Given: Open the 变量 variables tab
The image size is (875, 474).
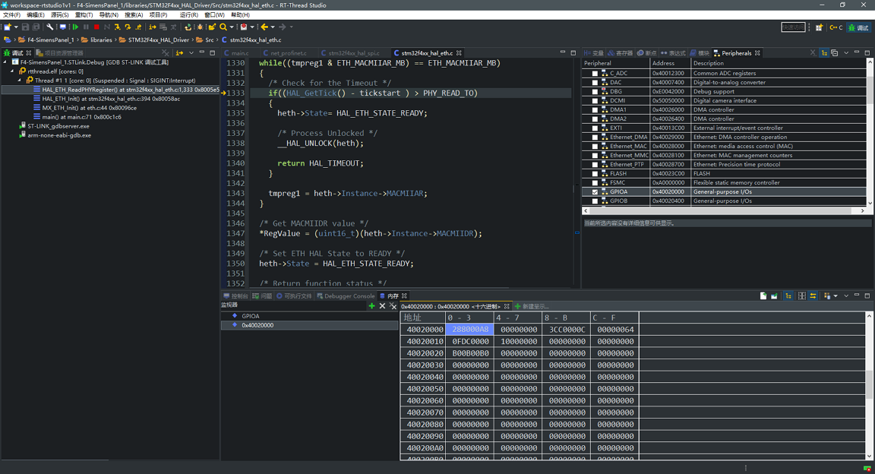Looking at the screenshot, I should (x=594, y=53).
